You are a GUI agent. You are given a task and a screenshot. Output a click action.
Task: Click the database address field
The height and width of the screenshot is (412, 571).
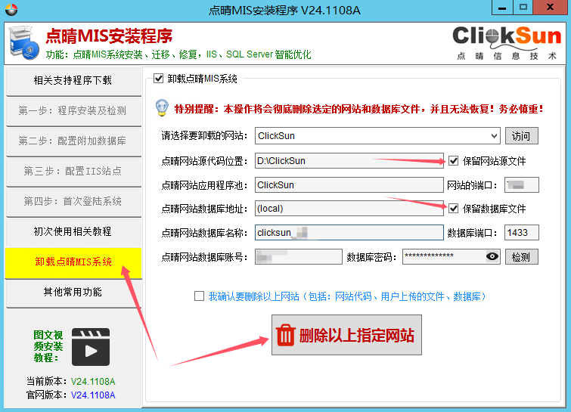(349, 208)
